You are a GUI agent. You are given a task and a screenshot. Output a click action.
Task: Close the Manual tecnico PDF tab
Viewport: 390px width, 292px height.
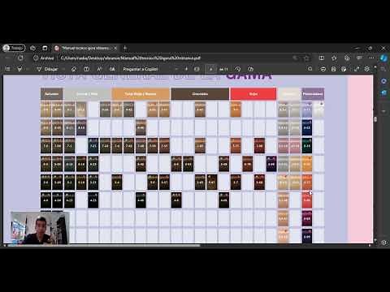click(115, 48)
